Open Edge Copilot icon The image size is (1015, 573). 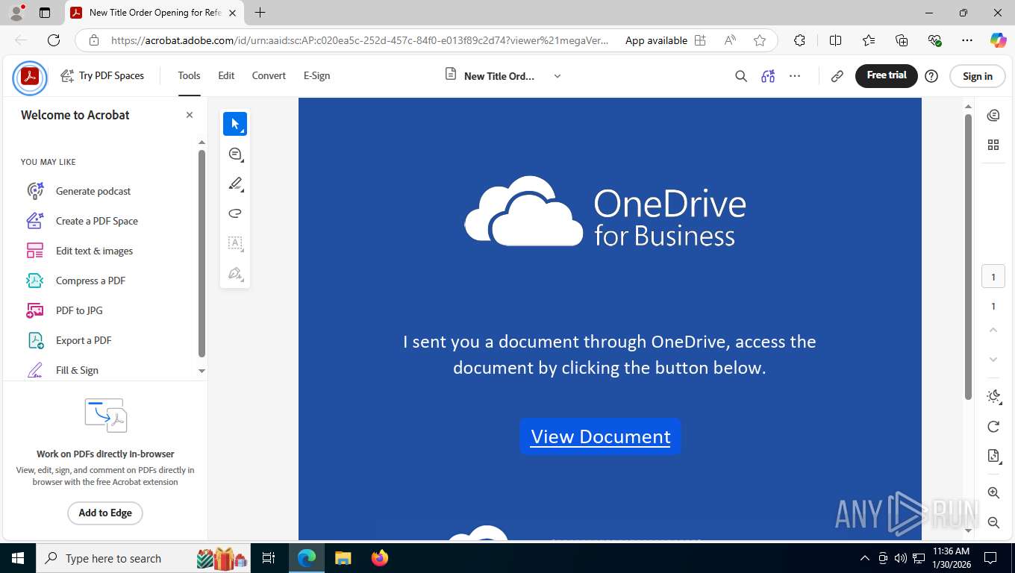click(x=998, y=40)
